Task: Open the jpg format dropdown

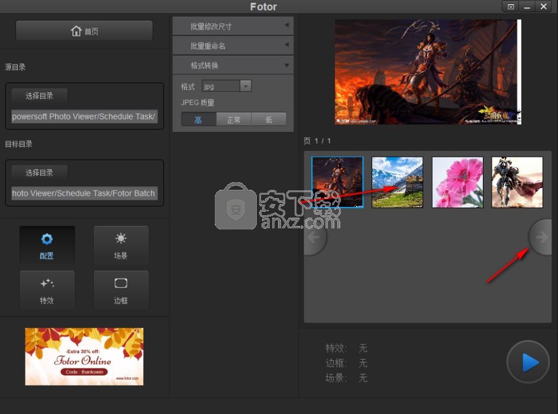Action: (227, 86)
